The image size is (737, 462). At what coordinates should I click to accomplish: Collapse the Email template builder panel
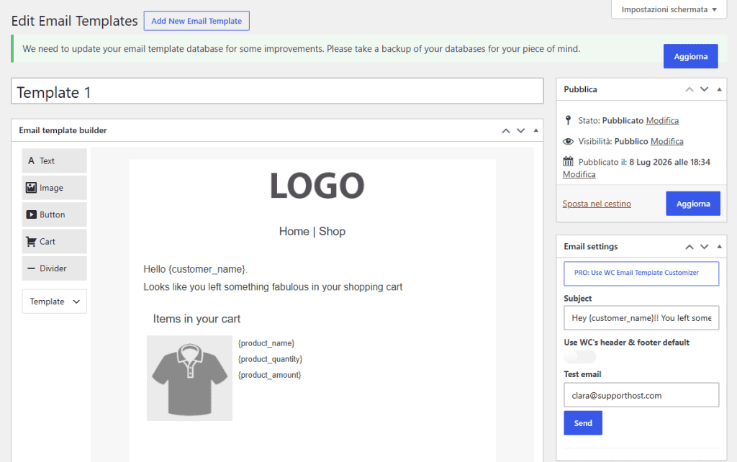(x=535, y=130)
